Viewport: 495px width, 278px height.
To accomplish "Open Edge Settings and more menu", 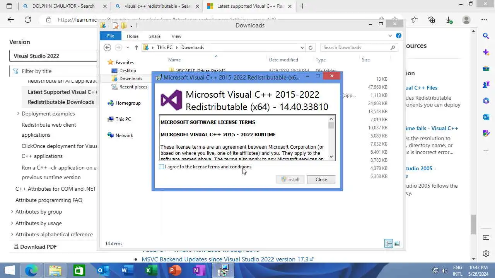I will point(484,20).
